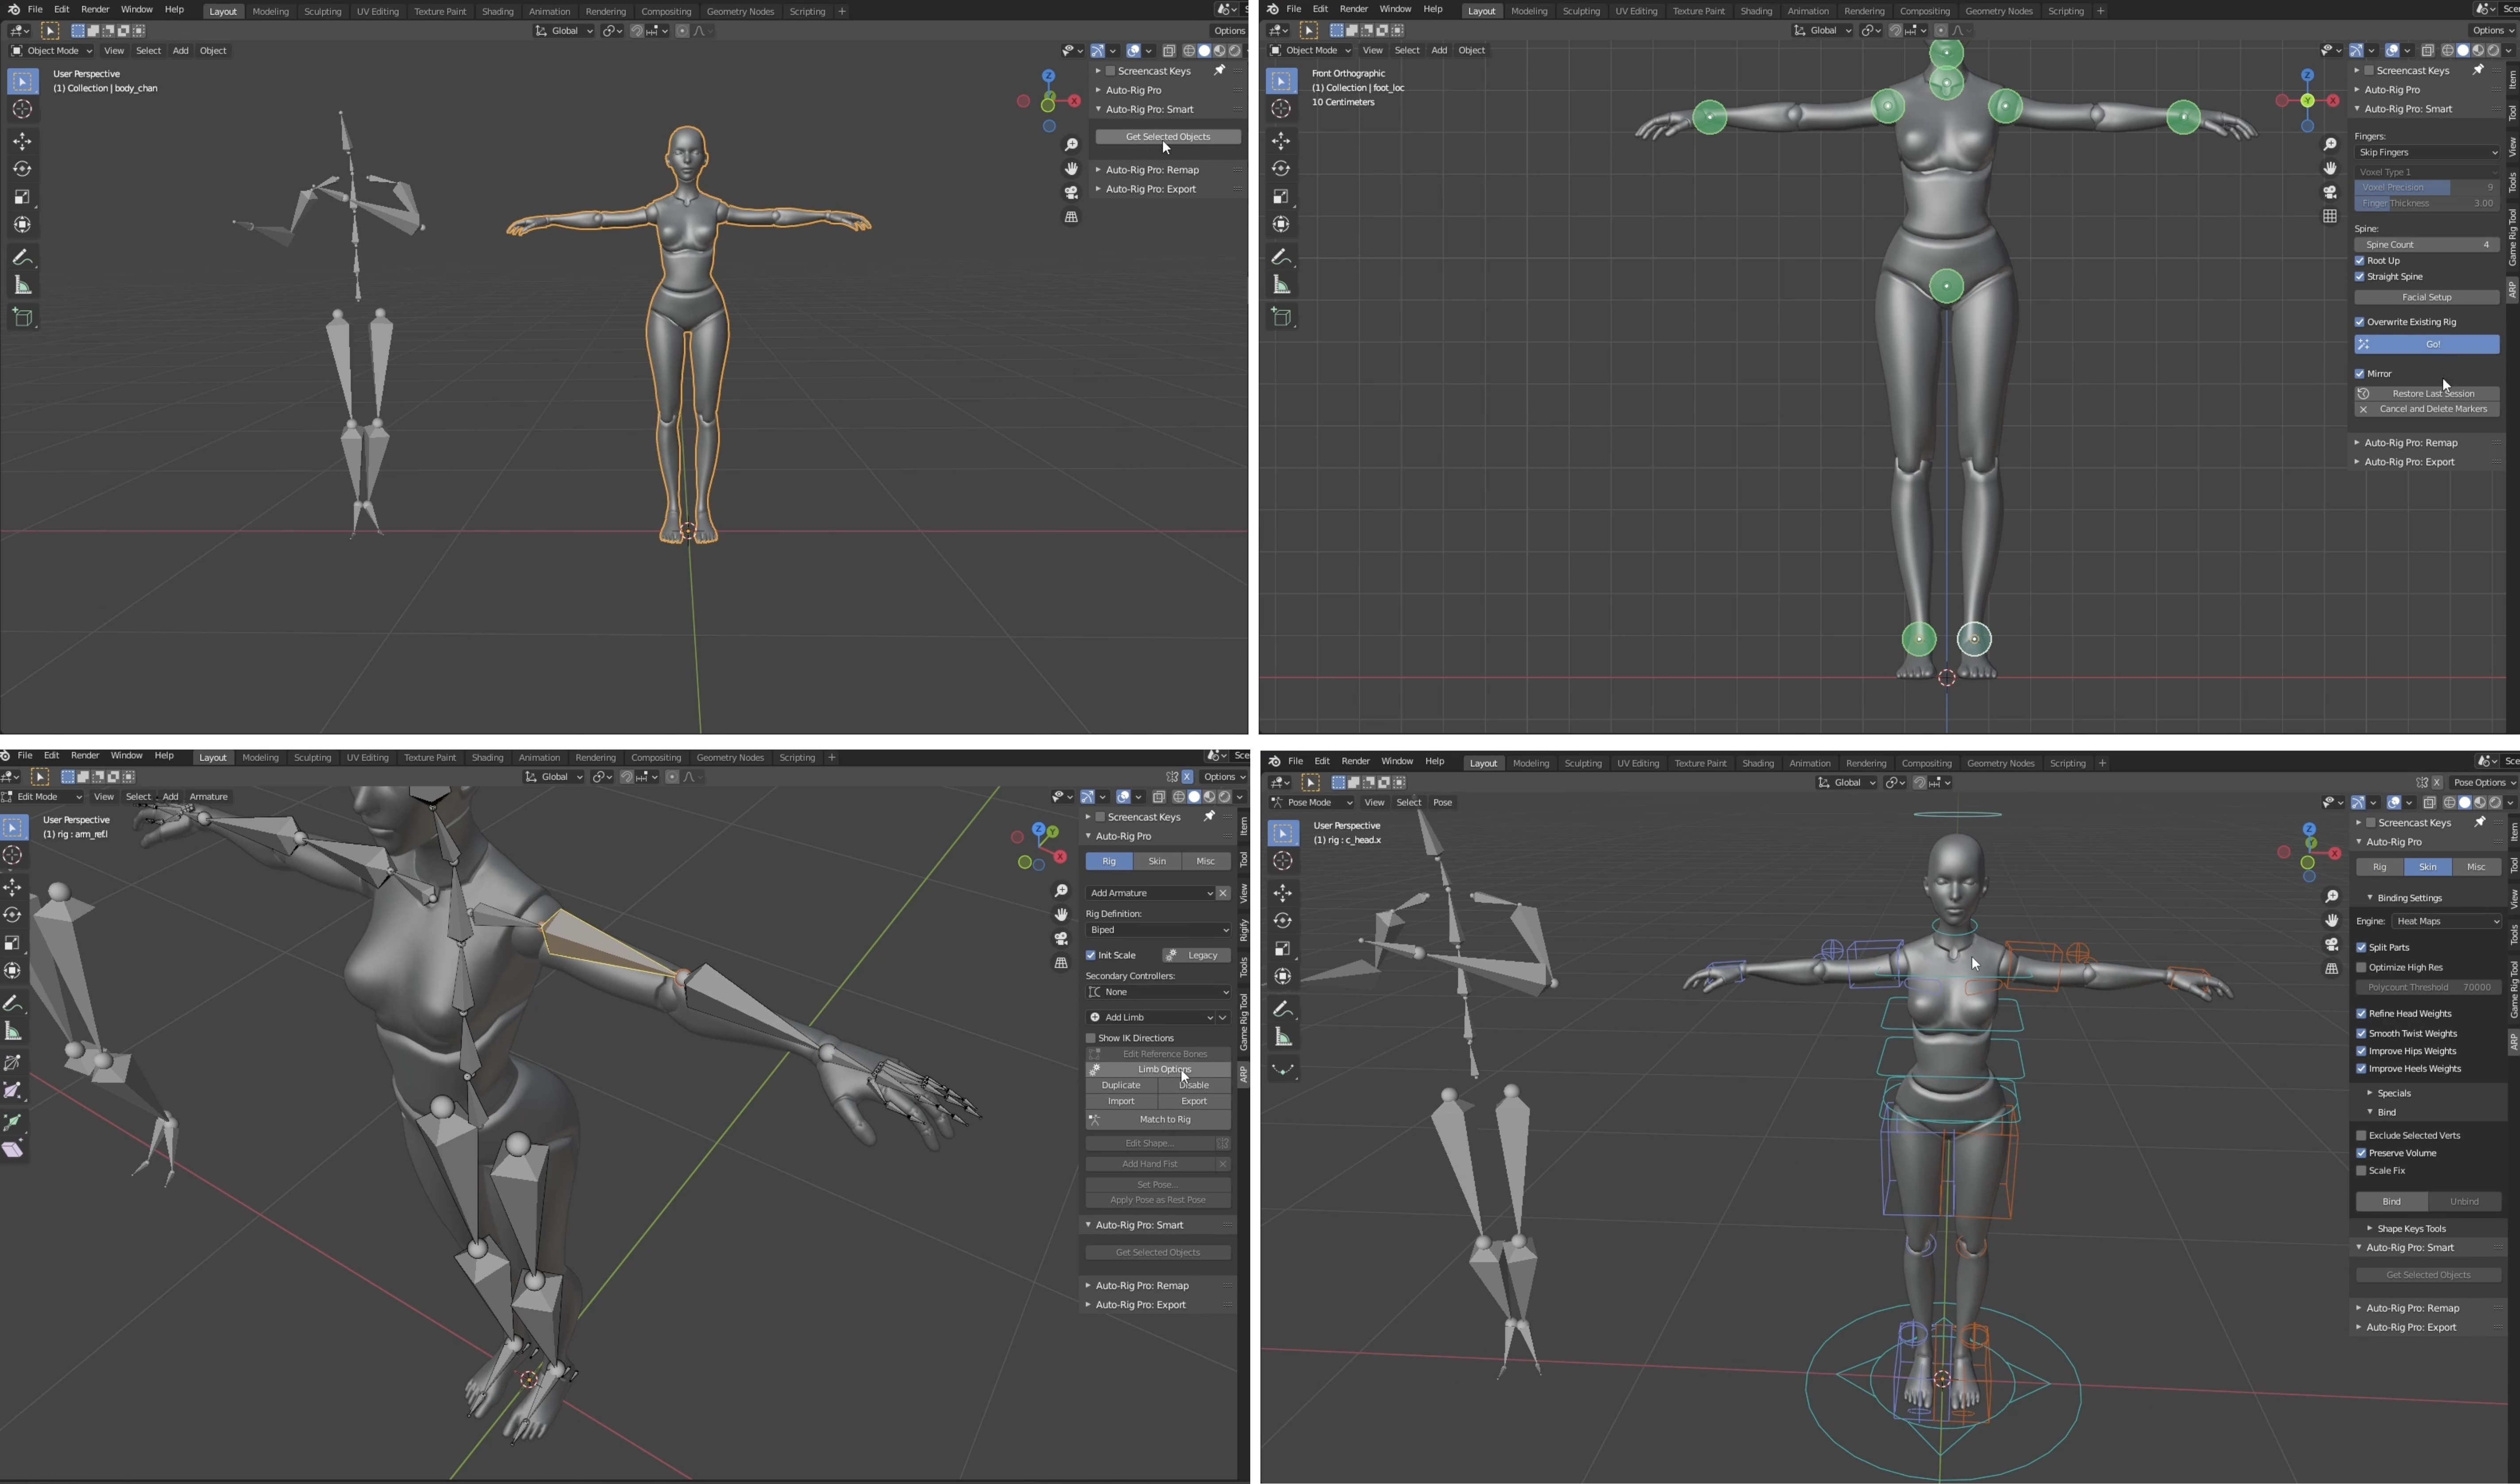Switch to Misc tab in Edit Mode window
The width and height of the screenshot is (2520, 1484).
(1206, 861)
